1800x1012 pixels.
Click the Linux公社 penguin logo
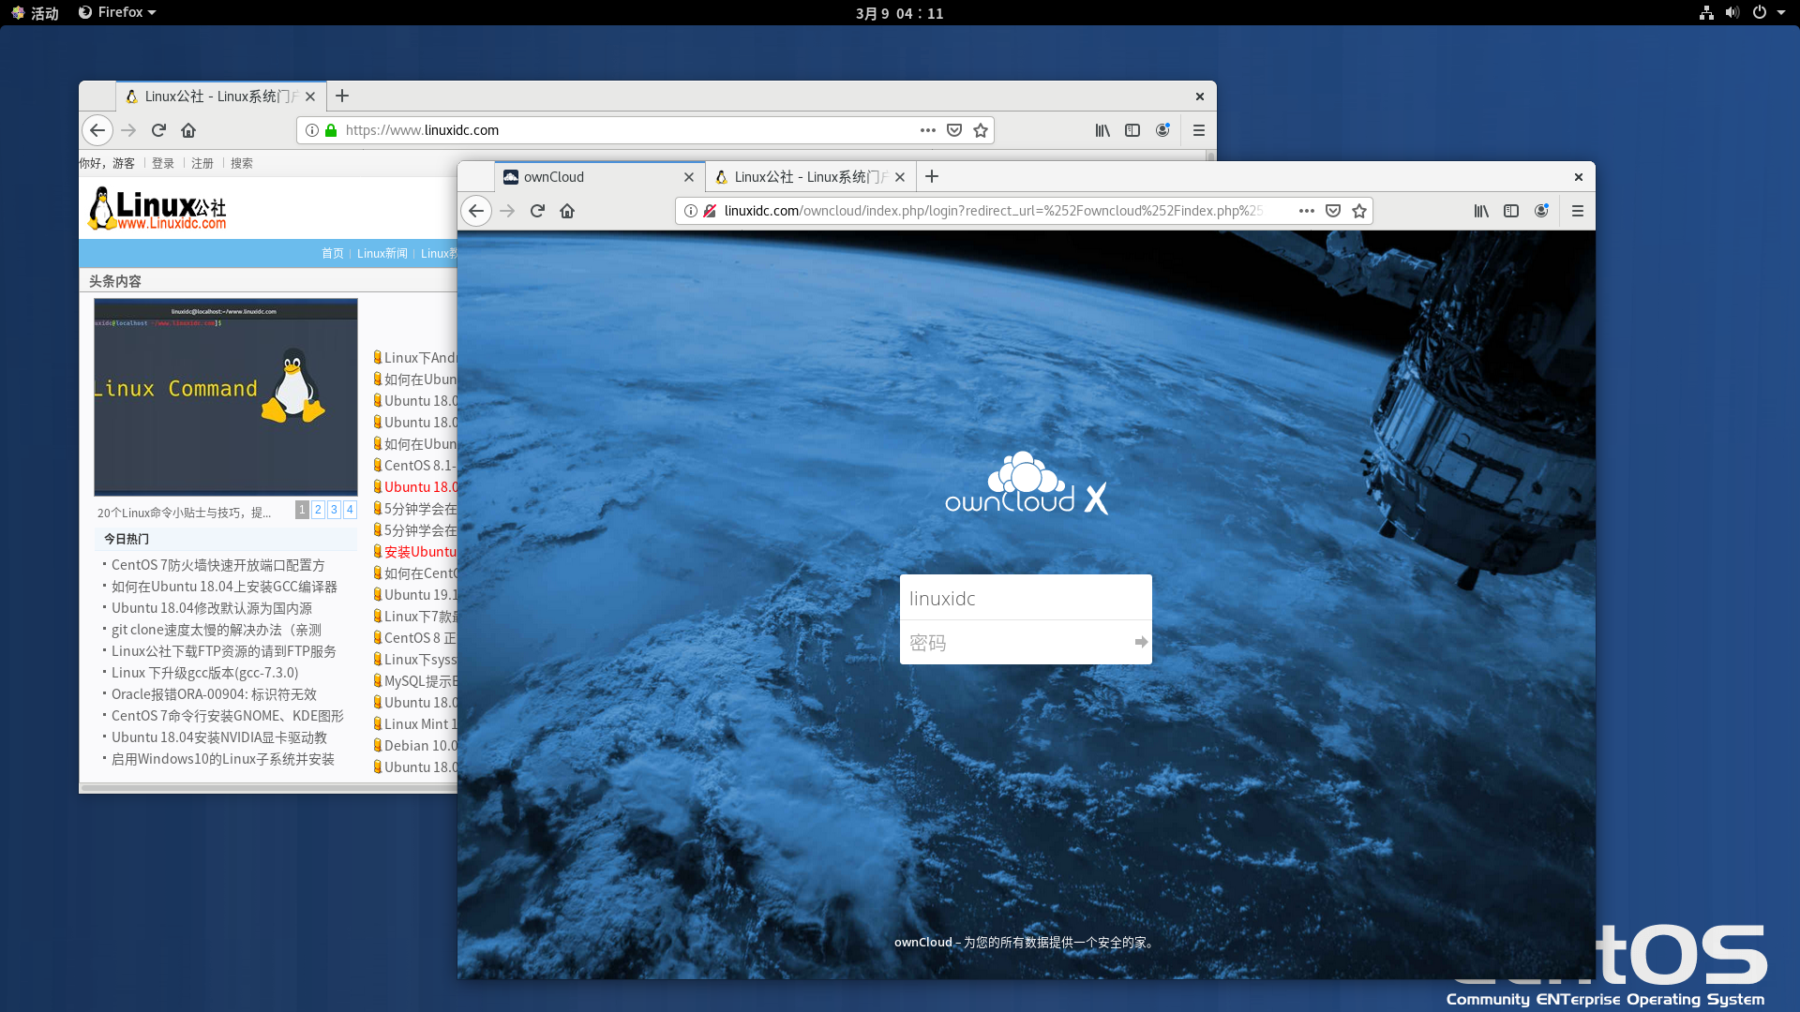157,208
